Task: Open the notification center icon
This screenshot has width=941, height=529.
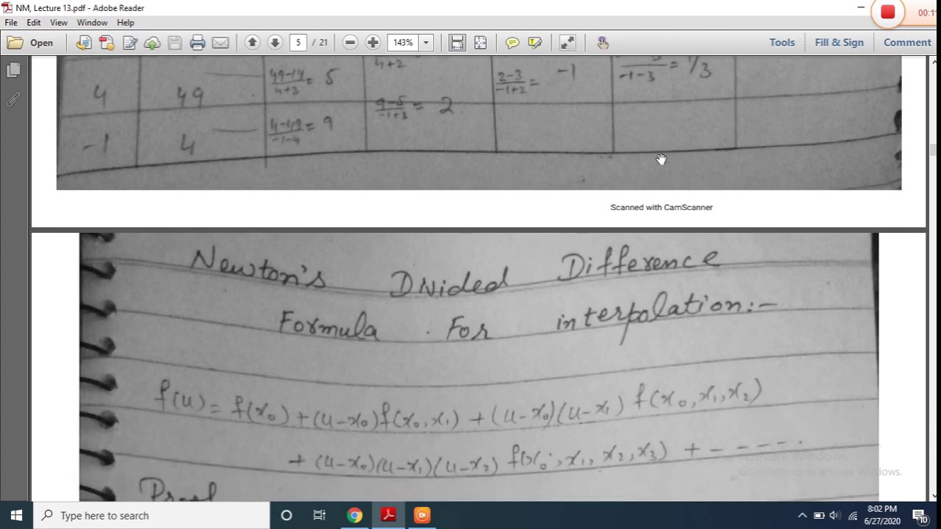Action: click(920, 516)
